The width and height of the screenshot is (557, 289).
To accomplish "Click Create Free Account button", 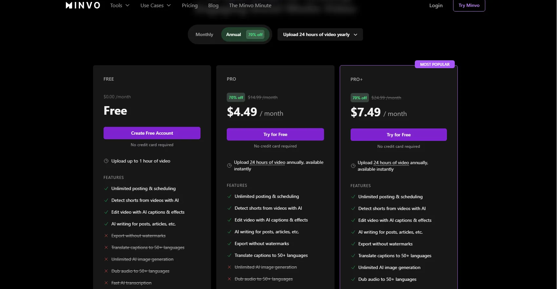I will click(x=152, y=133).
